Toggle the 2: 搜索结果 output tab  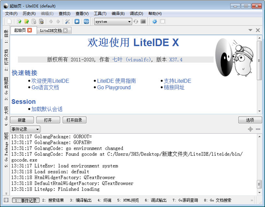[53, 200]
